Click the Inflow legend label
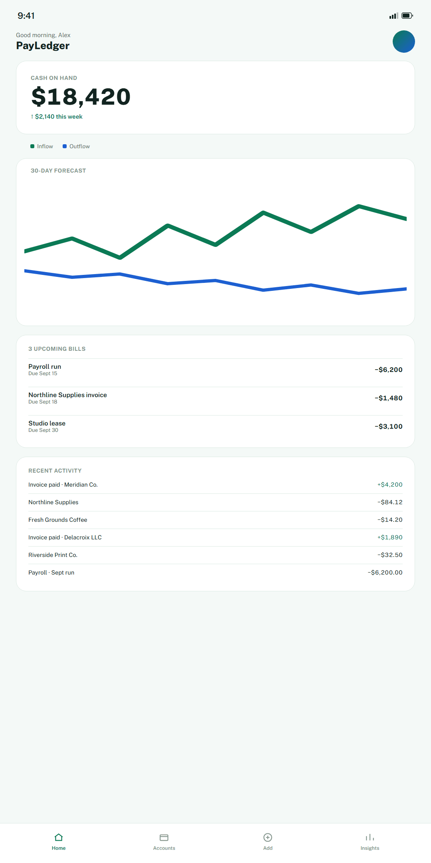 (45, 146)
